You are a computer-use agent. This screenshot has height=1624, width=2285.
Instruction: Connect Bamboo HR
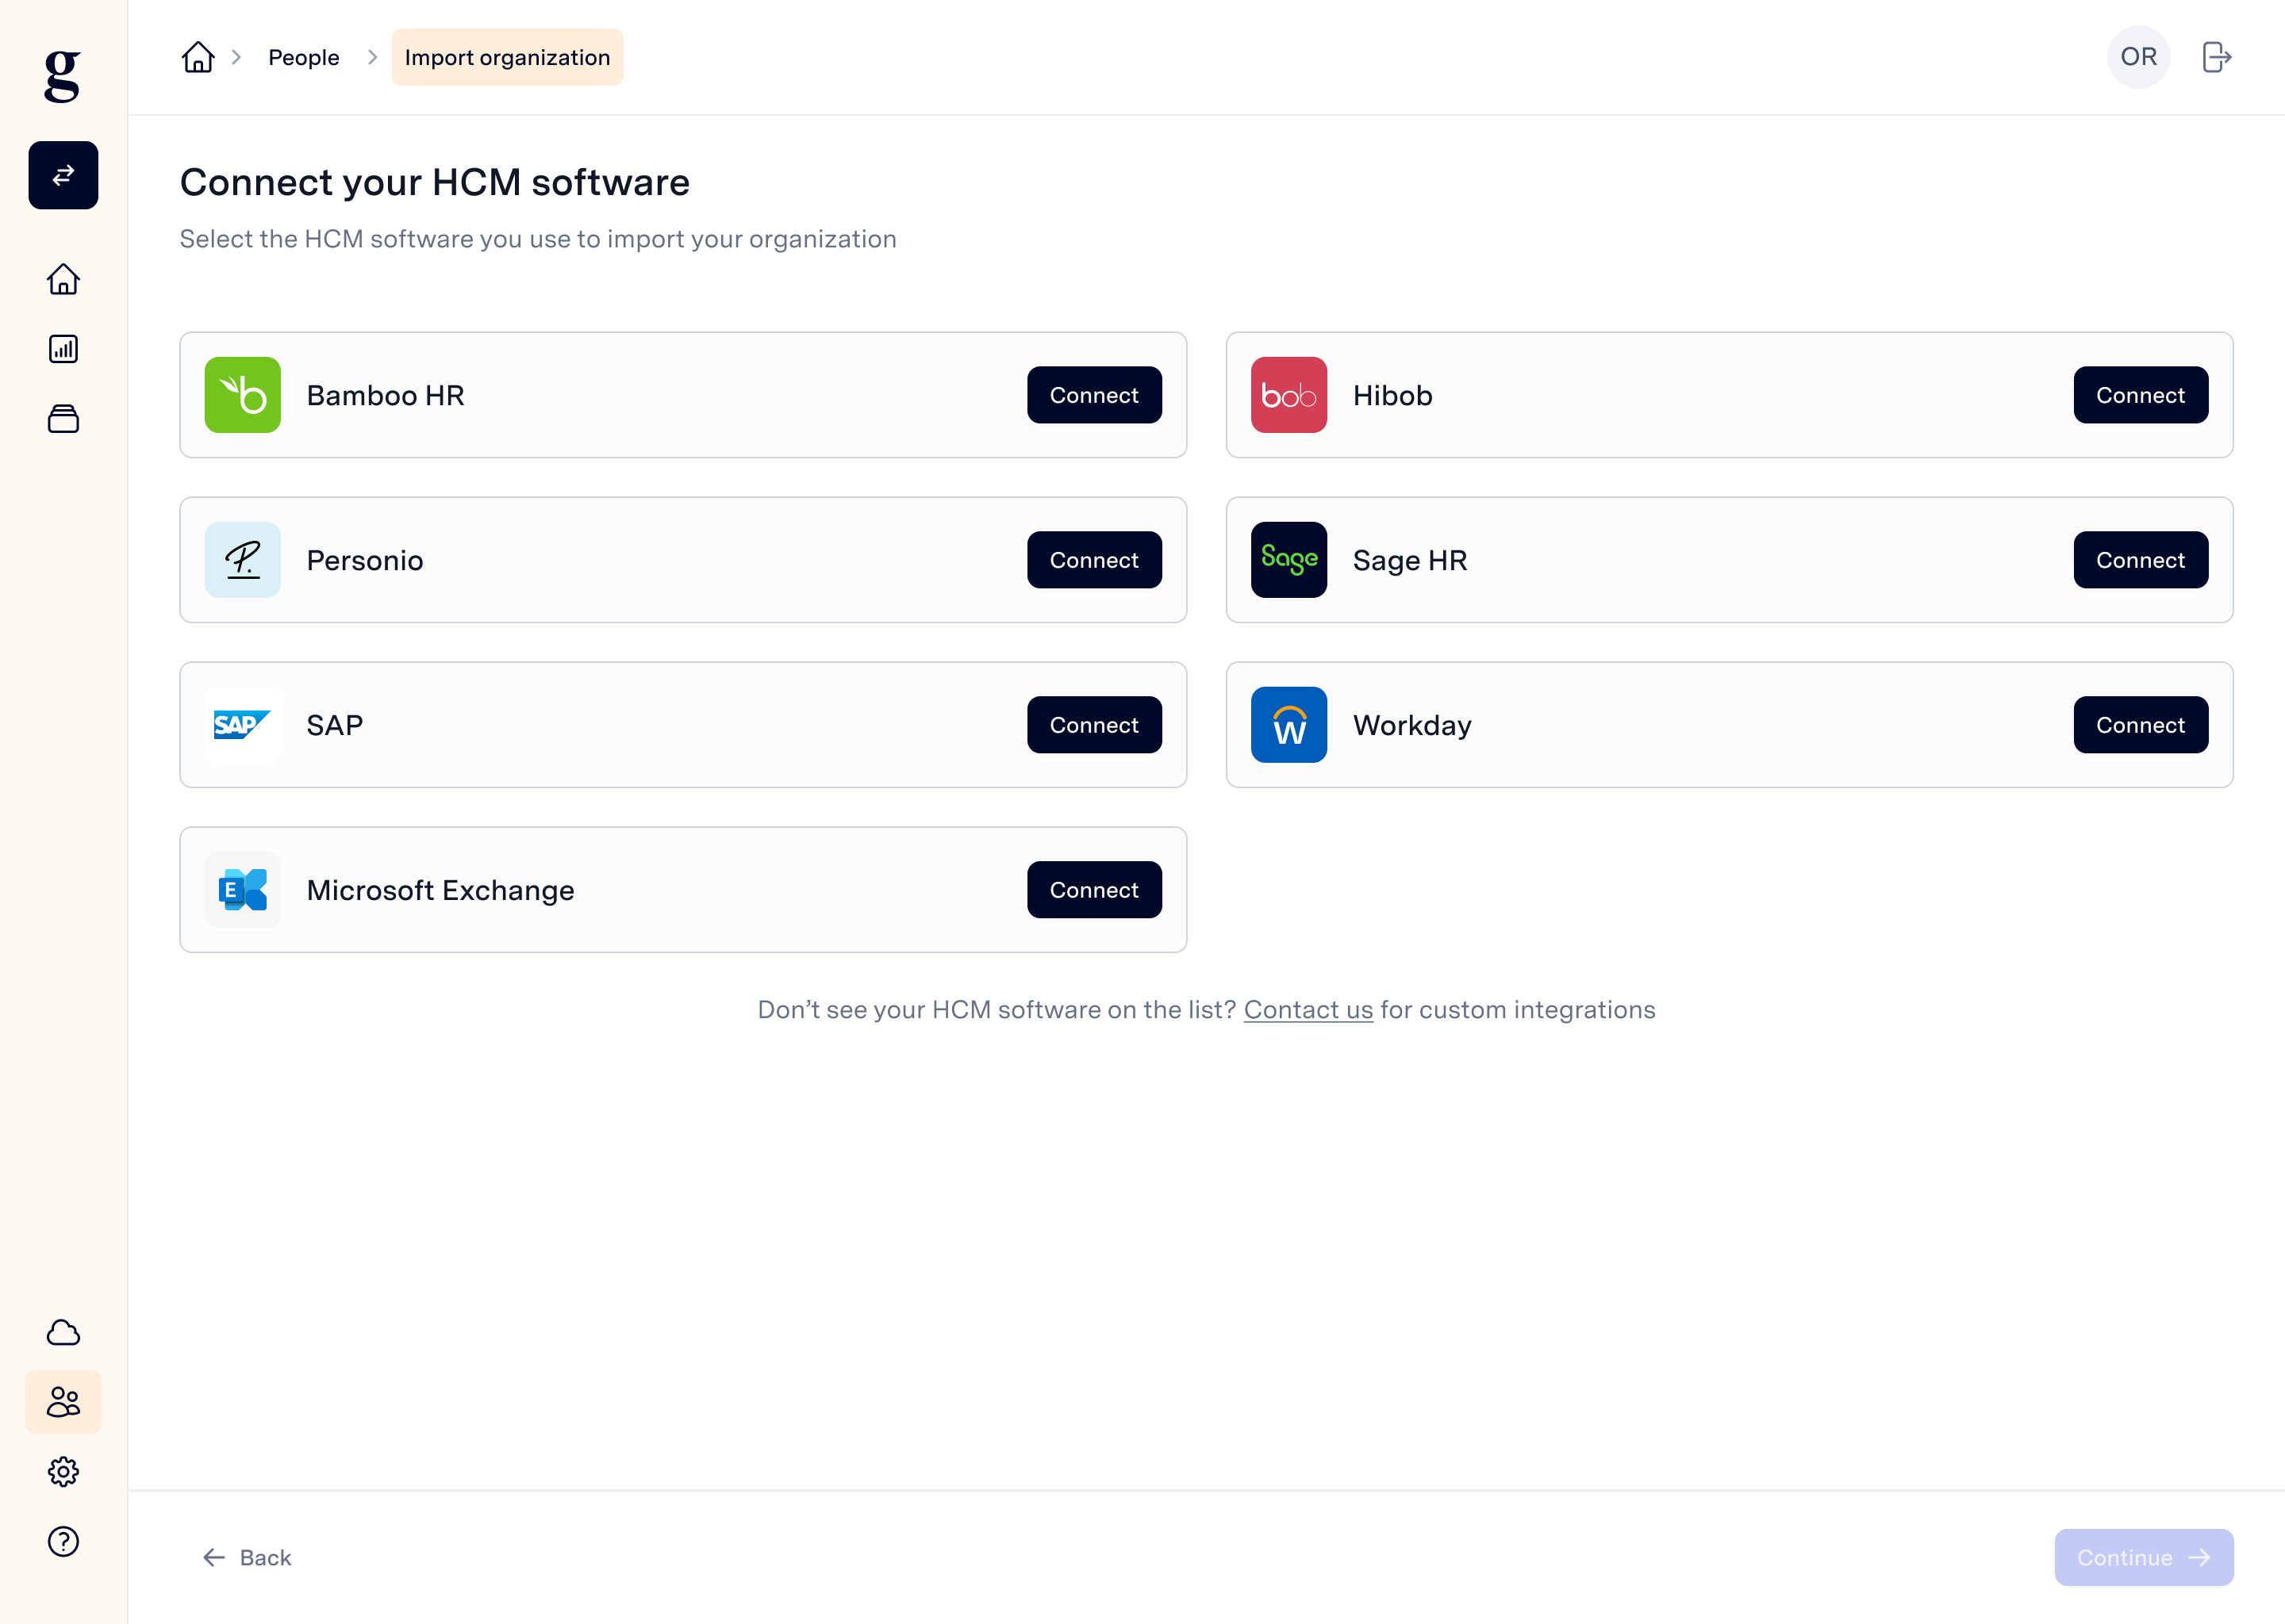[1093, 395]
